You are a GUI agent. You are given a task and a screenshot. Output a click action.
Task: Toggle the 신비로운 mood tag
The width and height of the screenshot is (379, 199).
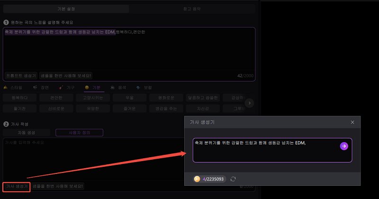coord(56,109)
